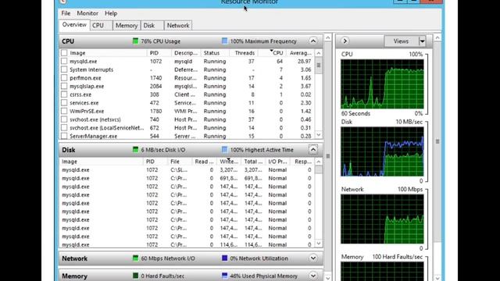Expand the Memory section chevron
Screen dimensions: 500x281
coord(313,276)
